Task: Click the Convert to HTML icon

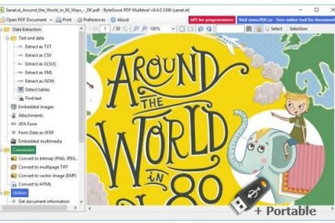Action: [x=14, y=184]
